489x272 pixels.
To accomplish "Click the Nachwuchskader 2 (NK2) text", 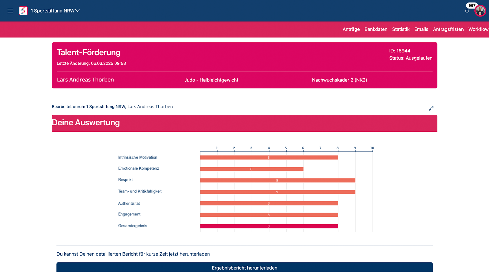I will (x=339, y=80).
